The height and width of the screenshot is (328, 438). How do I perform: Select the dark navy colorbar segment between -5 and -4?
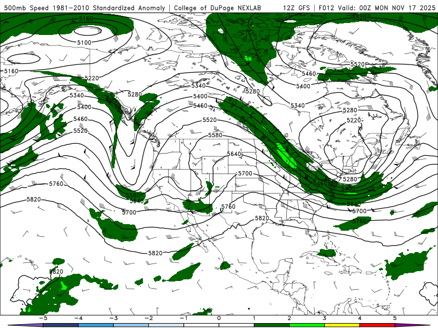(x=61, y=325)
